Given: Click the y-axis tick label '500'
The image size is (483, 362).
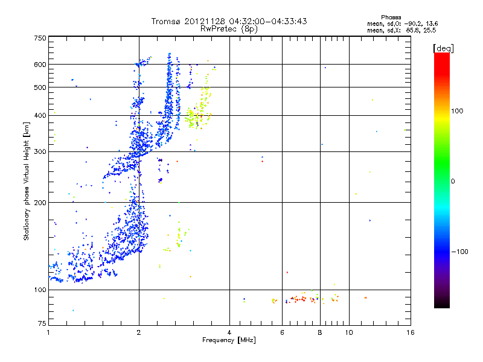Looking at the screenshot, I should (x=40, y=87).
